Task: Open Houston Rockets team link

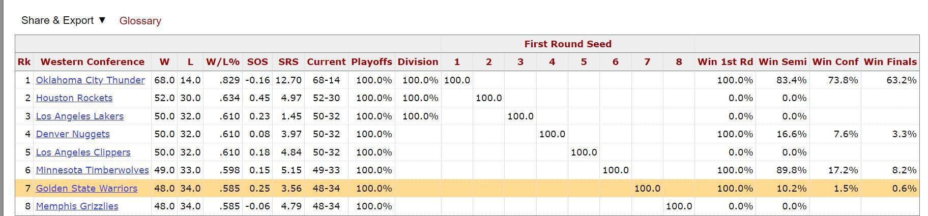Action: point(74,98)
